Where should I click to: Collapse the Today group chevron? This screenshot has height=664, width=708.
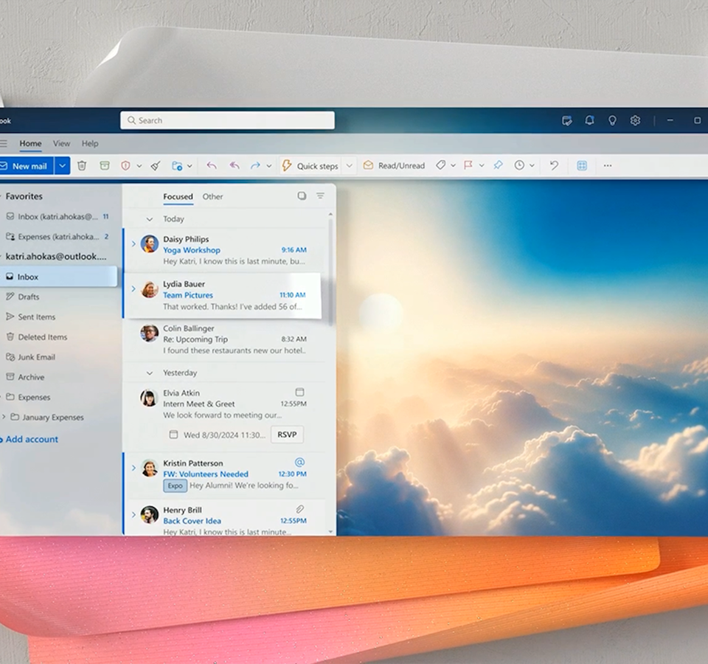[150, 219]
